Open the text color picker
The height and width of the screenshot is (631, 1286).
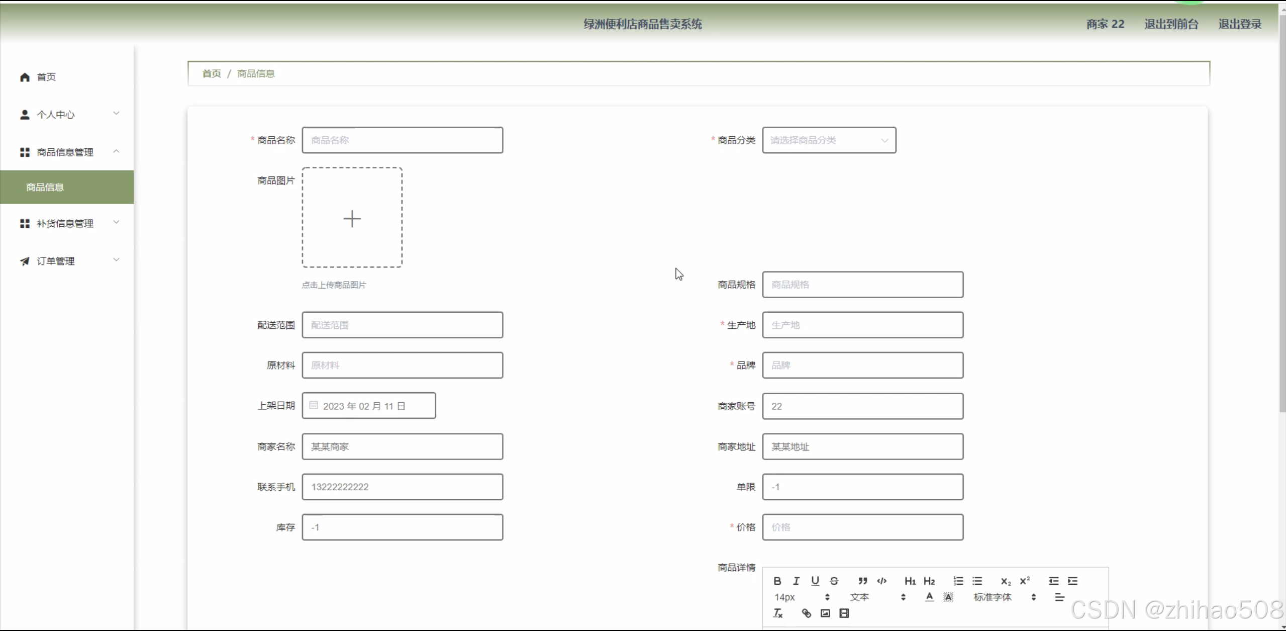[x=929, y=597]
